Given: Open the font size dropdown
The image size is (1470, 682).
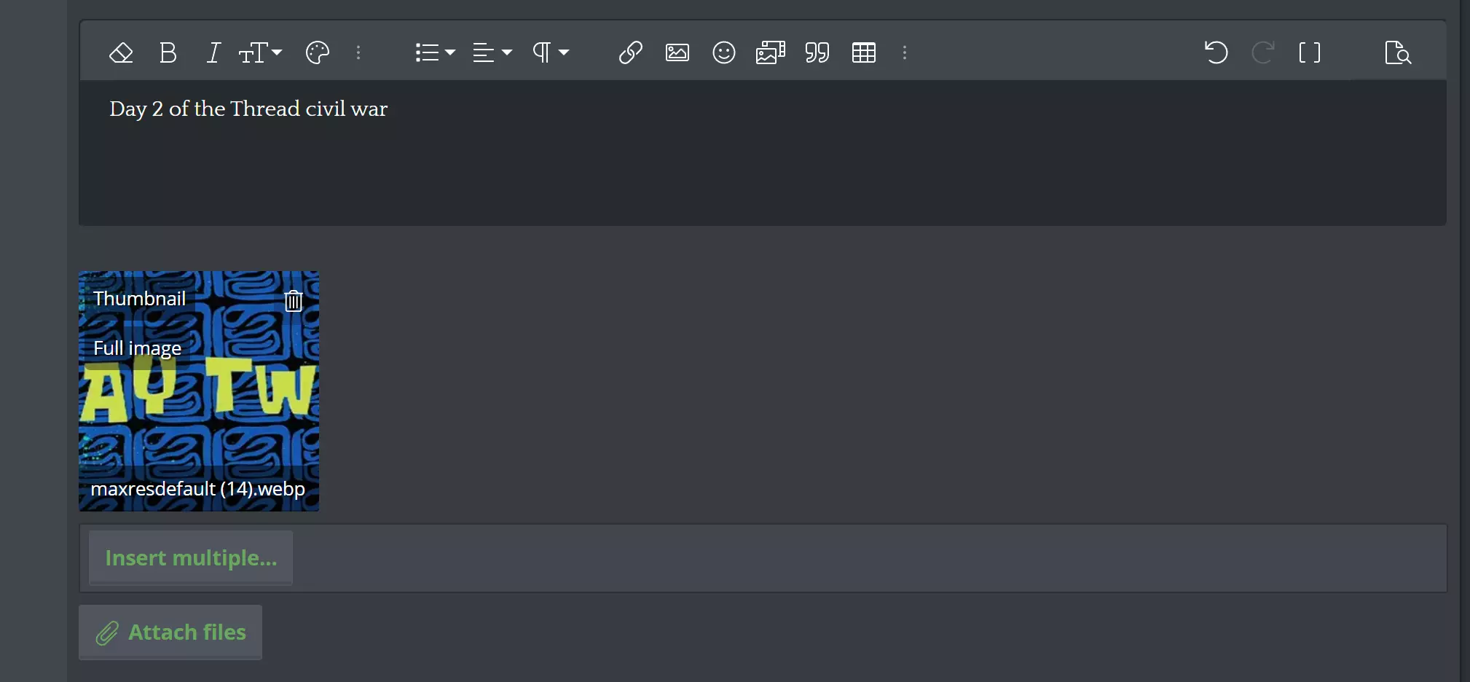Looking at the screenshot, I should pos(260,52).
